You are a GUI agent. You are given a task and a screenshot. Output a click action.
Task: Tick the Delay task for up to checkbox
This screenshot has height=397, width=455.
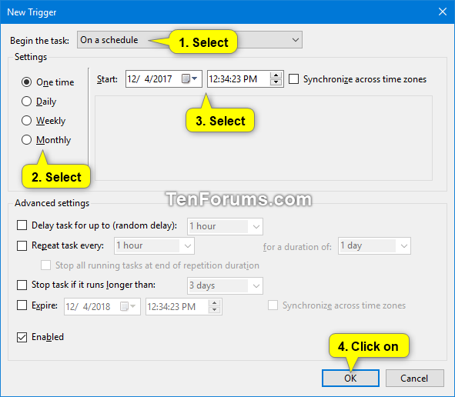[x=22, y=225]
